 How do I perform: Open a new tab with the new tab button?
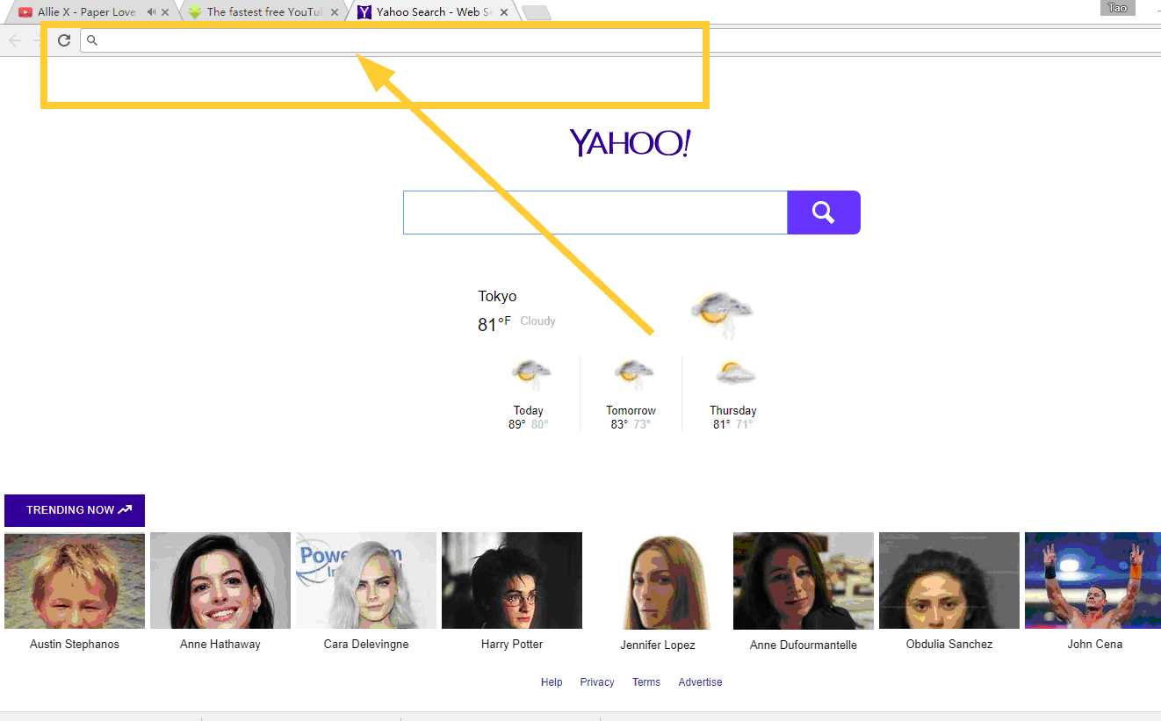tap(536, 12)
